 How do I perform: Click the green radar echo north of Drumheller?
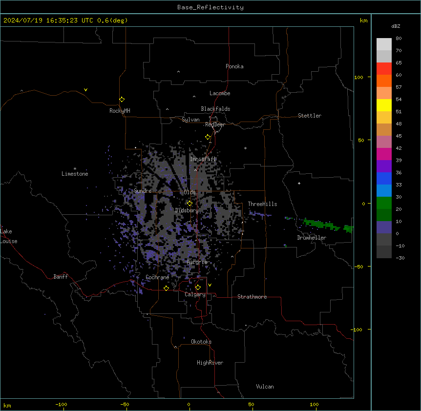click(x=322, y=224)
